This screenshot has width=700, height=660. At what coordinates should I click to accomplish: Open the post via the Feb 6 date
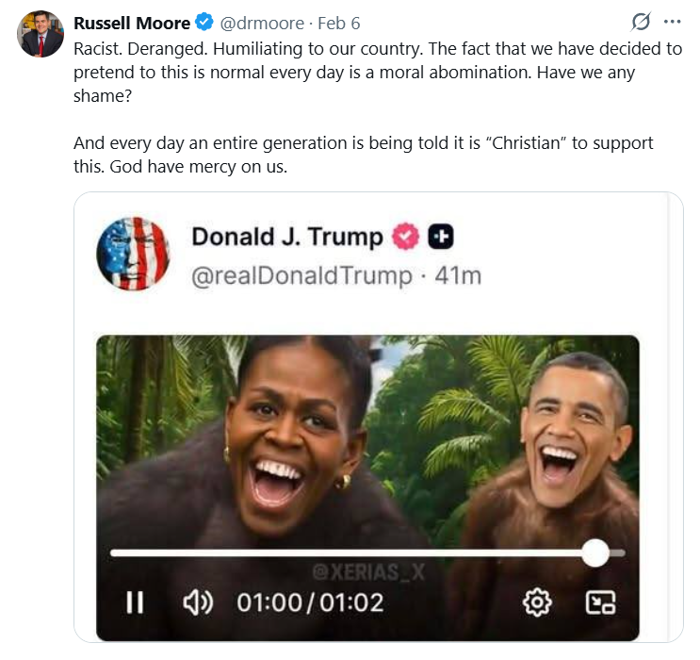click(339, 23)
